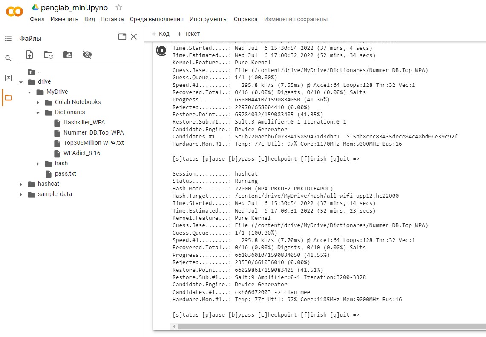The height and width of the screenshot is (337, 486).
Task: Close the Файлы side panel
Action: (x=134, y=37)
